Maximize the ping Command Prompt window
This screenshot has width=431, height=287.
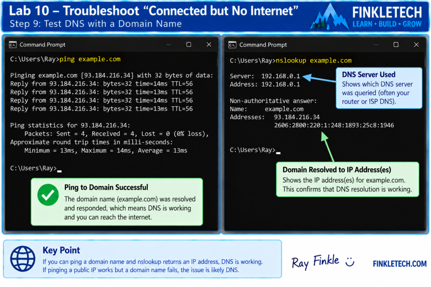click(x=189, y=45)
